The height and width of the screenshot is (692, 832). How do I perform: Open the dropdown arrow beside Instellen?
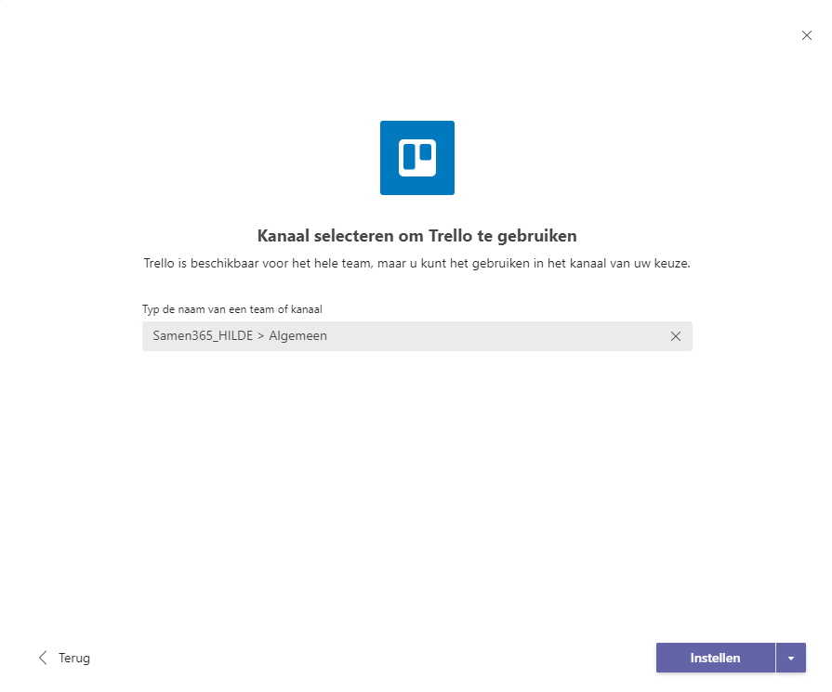[x=791, y=658]
